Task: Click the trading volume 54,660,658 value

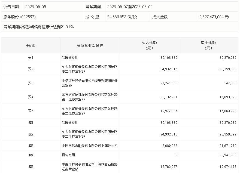Action: [122, 17]
